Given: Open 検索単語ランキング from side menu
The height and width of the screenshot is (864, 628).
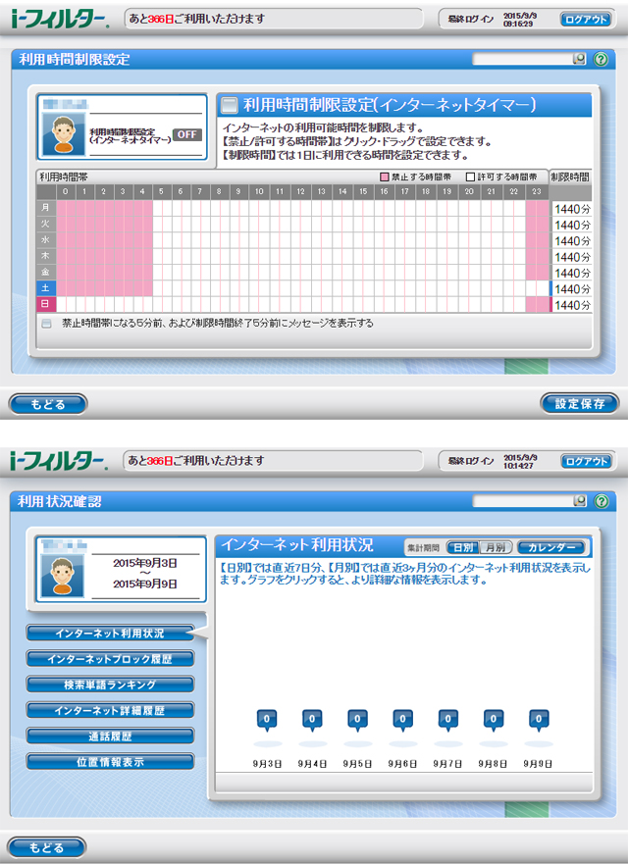Looking at the screenshot, I should tap(110, 684).
